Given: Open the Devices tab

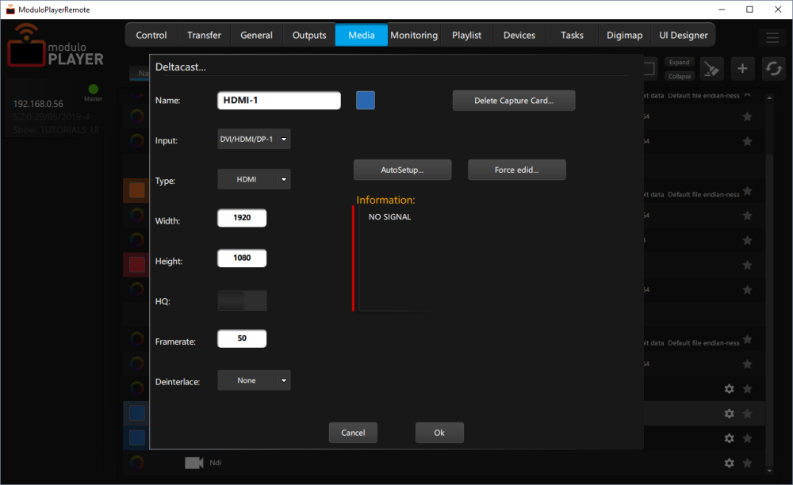Looking at the screenshot, I should [x=519, y=35].
